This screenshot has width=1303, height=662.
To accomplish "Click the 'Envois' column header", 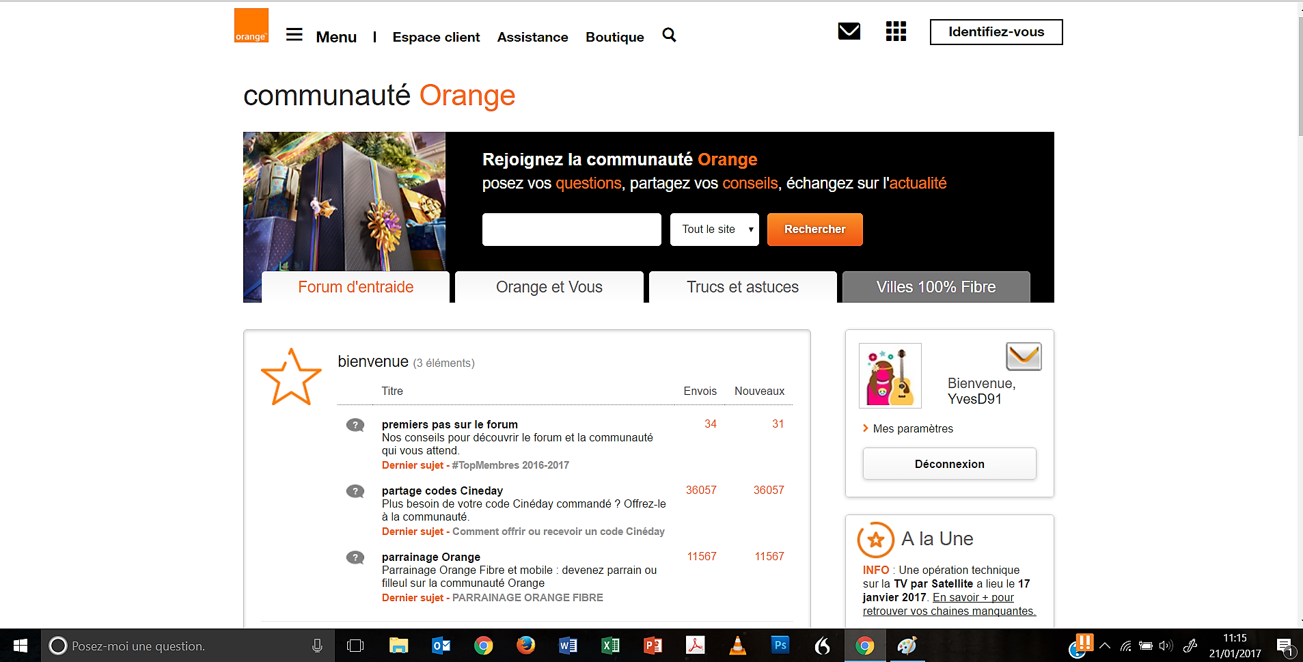I will (x=700, y=391).
